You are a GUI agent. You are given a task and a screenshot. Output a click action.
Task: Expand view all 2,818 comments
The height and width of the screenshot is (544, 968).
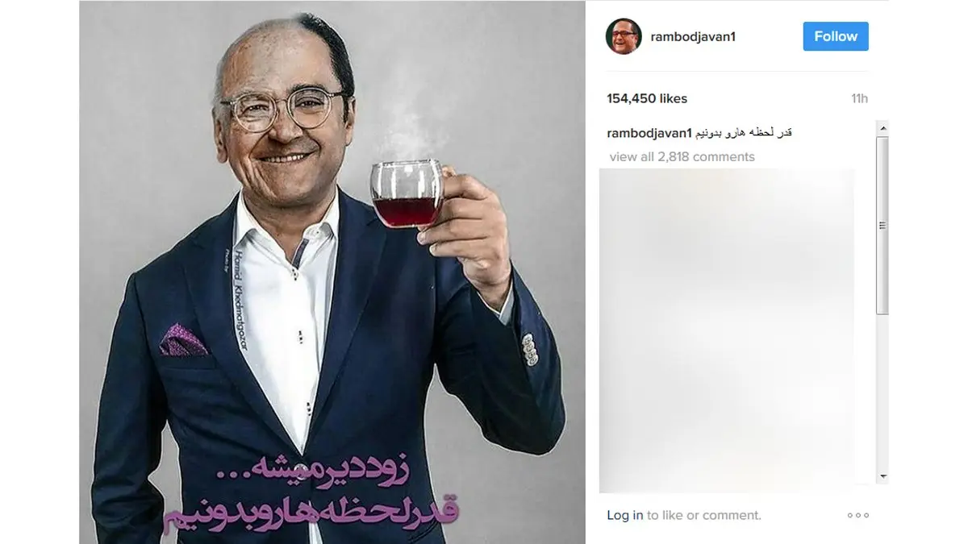682,156
